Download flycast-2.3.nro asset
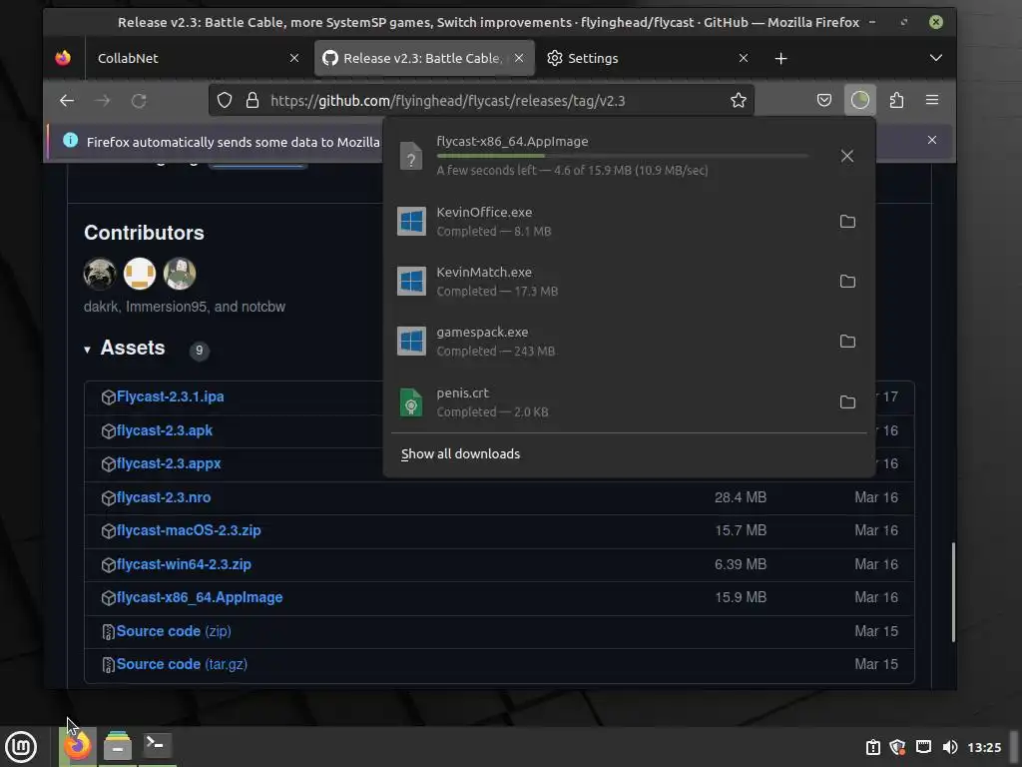 coord(163,497)
